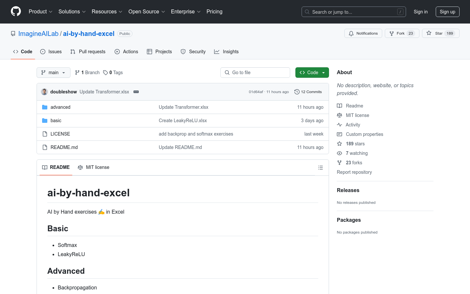Go to the Security tab
470x294 pixels.
tap(193, 52)
